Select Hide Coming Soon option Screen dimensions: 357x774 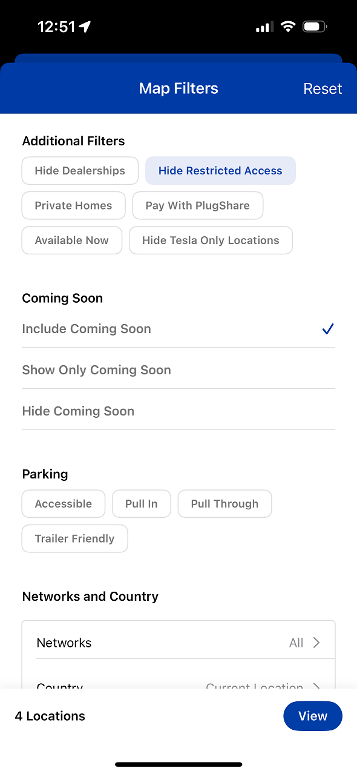(178, 411)
